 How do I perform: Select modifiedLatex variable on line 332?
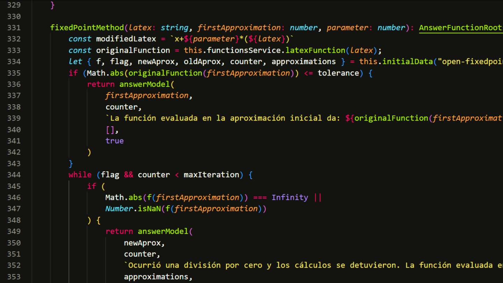pos(126,39)
